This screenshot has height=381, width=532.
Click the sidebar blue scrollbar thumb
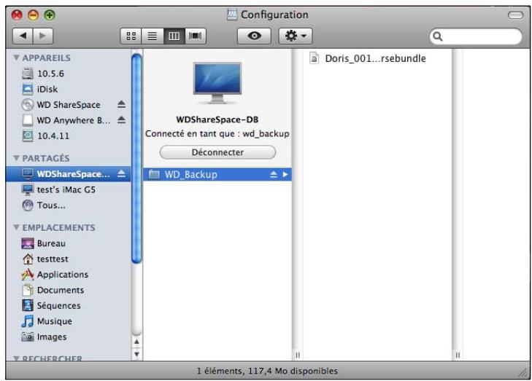[136, 159]
